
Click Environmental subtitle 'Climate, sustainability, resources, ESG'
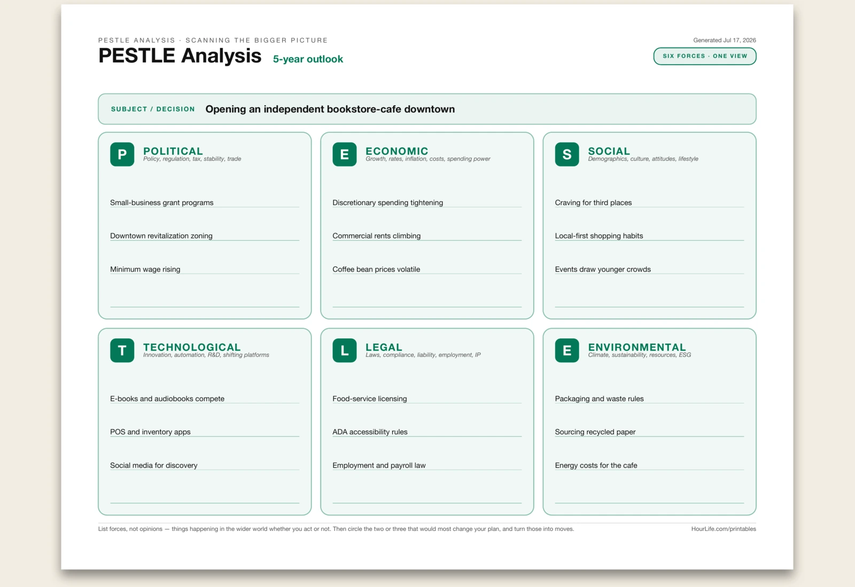point(639,355)
